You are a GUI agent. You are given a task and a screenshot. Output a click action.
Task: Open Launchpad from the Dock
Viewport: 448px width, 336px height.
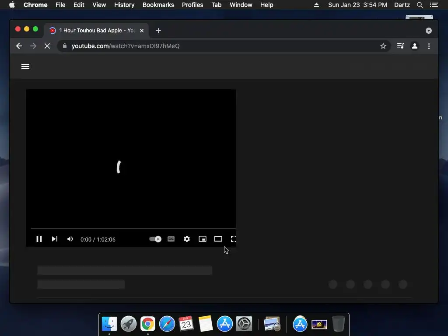point(128,324)
